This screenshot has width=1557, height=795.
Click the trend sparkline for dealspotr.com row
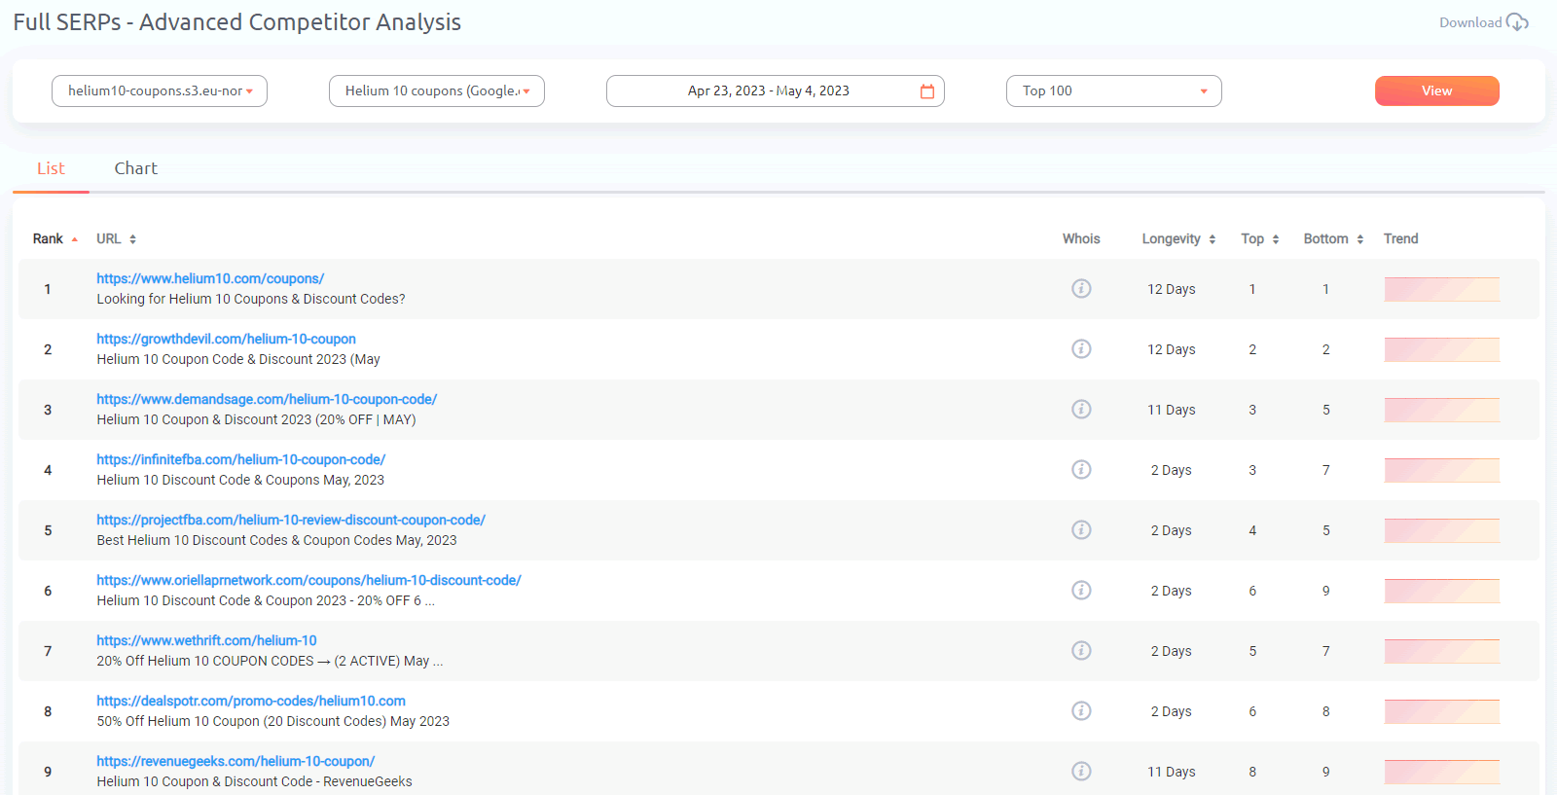(x=1441, y=711)
